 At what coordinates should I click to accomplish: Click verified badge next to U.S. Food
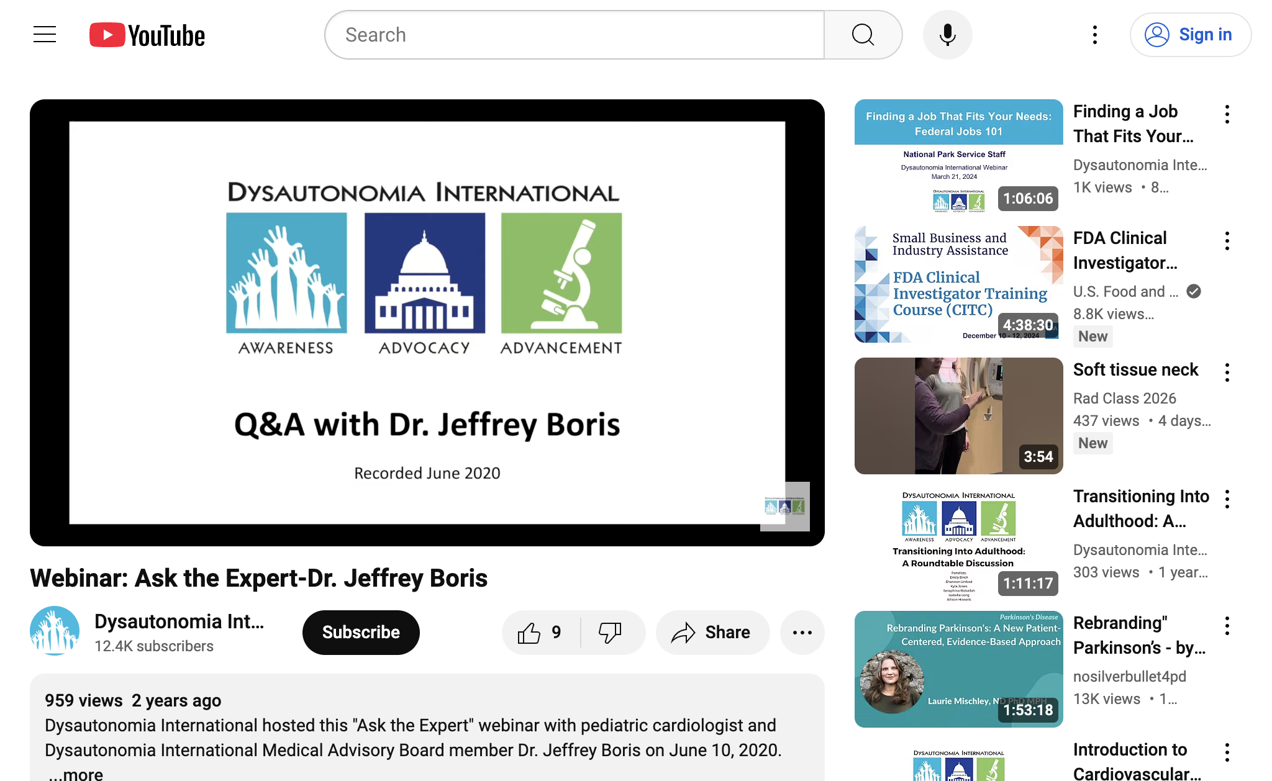(1194, 292)
